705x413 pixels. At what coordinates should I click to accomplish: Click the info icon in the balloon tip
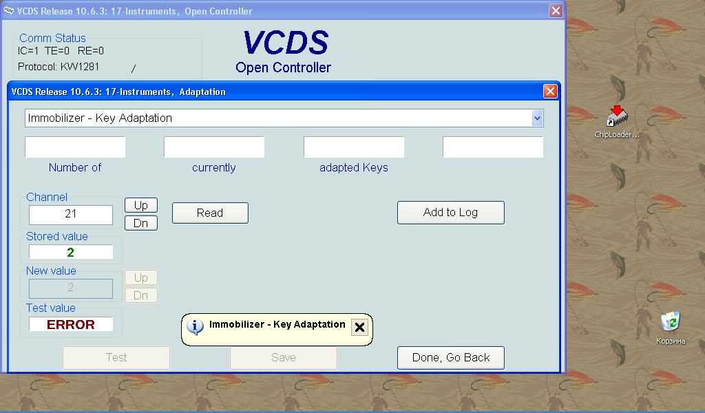click(x=195, y=327)
